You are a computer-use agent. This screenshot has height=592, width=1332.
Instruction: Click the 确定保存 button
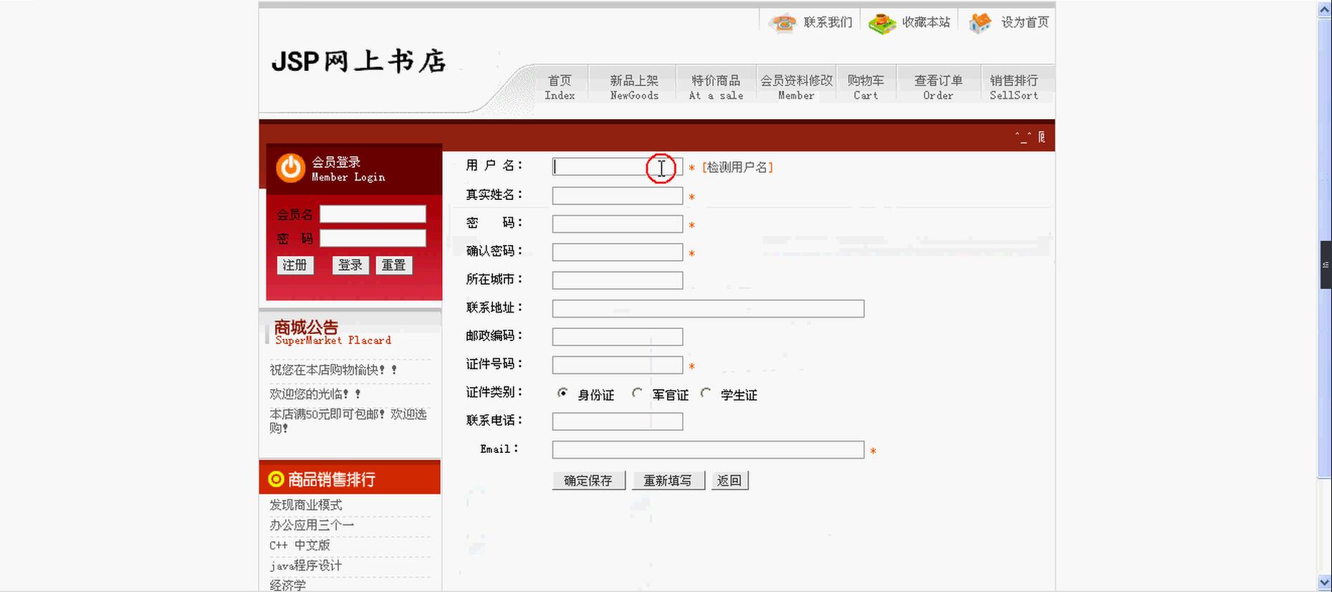(x=588, y=481)
